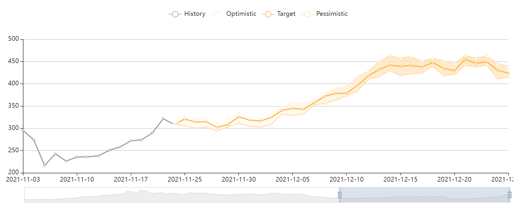Toggle the History series label in legend
The image size is (526, 208).
click(195, 14)
